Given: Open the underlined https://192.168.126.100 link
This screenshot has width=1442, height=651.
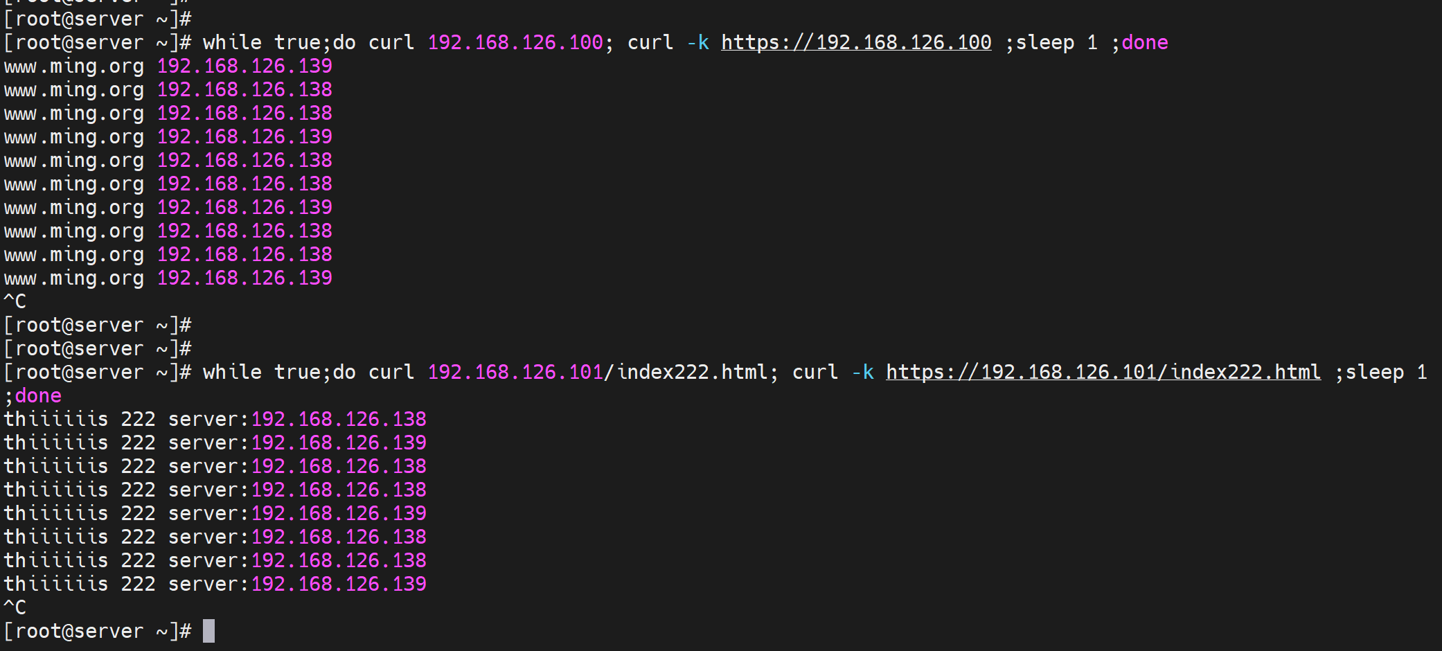Looking at the screenshot, I should coord(856,43).
